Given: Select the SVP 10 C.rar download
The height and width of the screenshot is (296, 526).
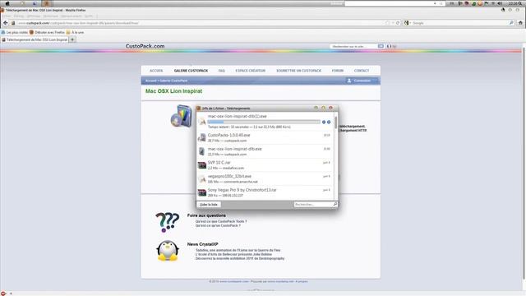Looking at the screenshot, I should (x=265, y=165).
